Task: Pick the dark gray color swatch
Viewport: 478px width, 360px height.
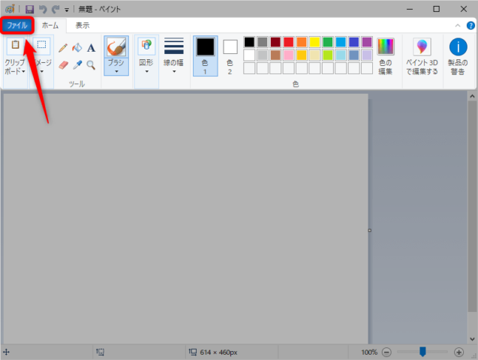Action: (x=262, y=42)
